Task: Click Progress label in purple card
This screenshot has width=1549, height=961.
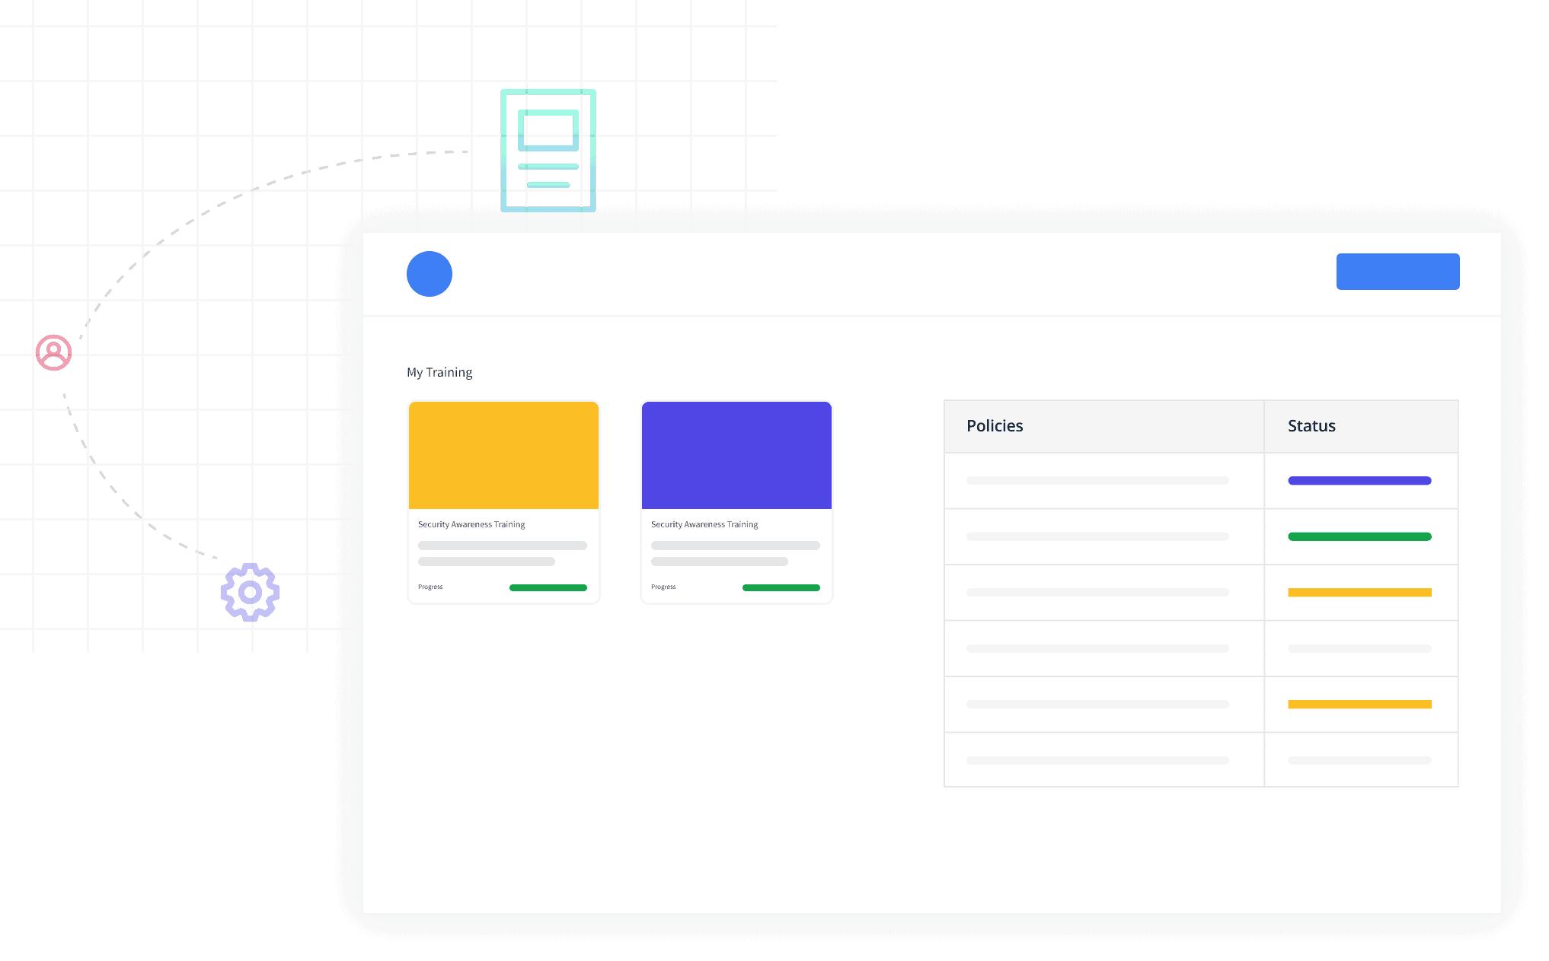Action: (663, 587)
